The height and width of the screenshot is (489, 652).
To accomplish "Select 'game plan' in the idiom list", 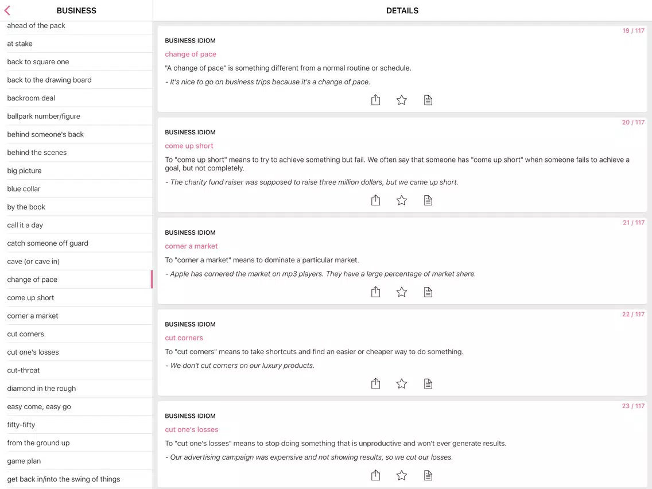I will 76,461.
